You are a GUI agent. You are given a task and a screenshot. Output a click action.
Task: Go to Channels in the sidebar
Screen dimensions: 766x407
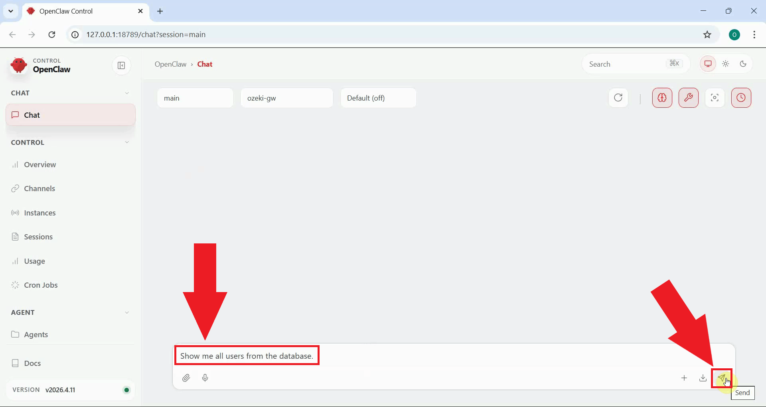[x=71, y=188]
